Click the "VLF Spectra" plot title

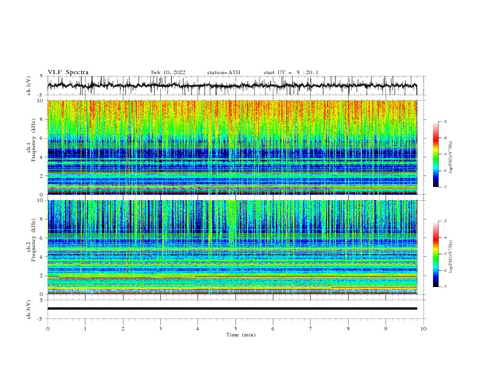click(x=68, y=72)
